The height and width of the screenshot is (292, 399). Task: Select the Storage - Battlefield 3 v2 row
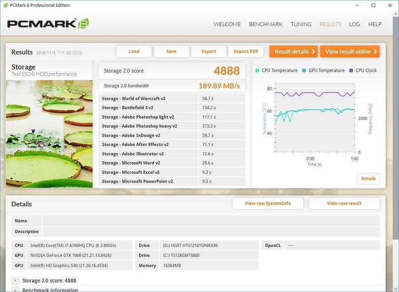pyautogui.click(x=172, y=108)
